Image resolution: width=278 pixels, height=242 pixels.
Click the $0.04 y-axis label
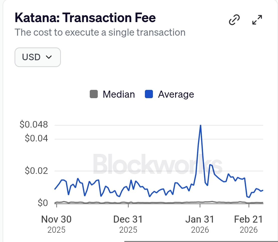(36, 138)
